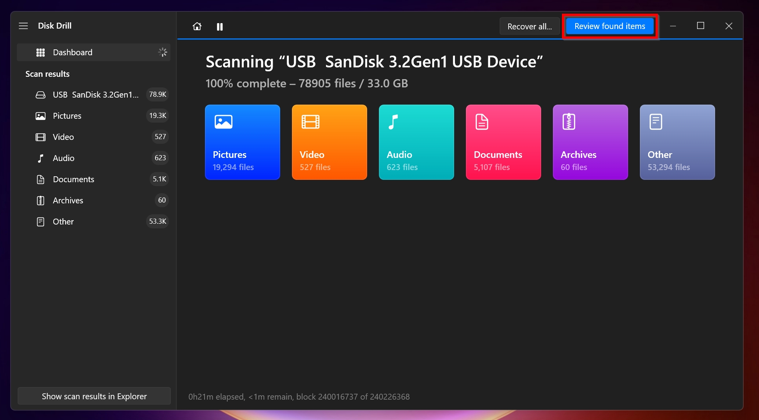Open the purple Archives tile
The height and width of the screenshot is (420, 759).
click(591, 142)
